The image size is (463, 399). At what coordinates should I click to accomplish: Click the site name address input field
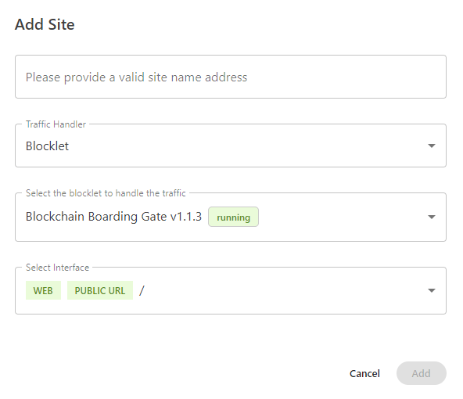click(230, 77)
